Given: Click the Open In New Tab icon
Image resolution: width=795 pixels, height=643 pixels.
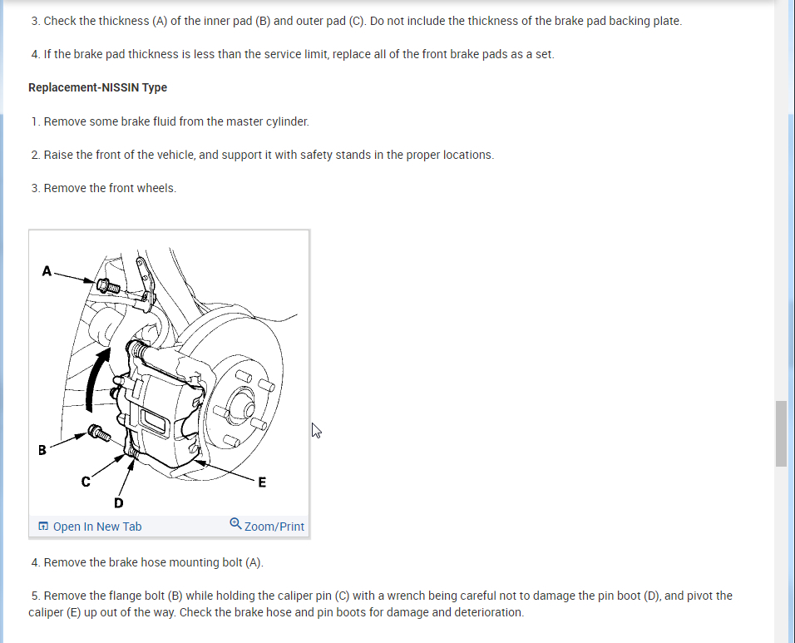Looking at the screenshot, I should click(43, 526).
